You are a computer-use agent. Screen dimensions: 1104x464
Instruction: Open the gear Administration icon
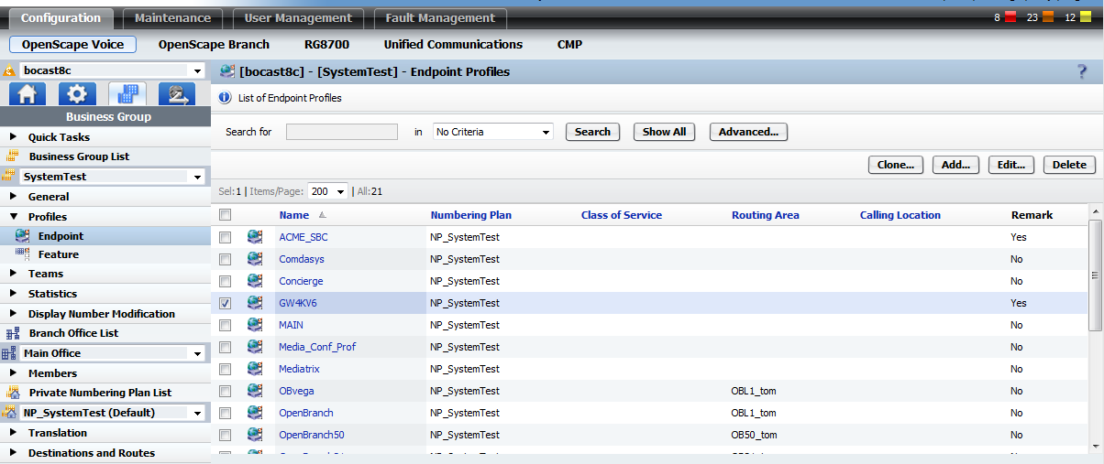coord(77,94)
